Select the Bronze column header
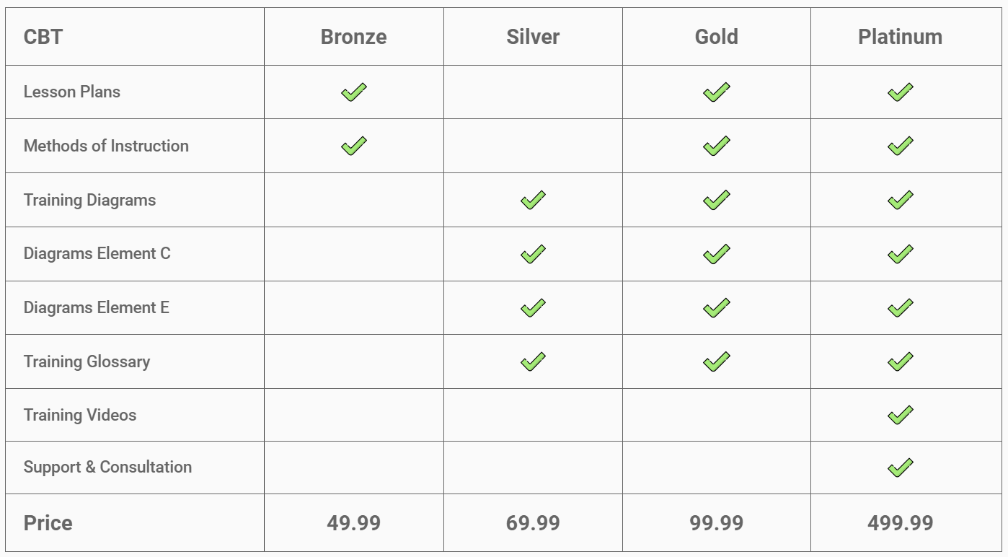 coord(354,37)
